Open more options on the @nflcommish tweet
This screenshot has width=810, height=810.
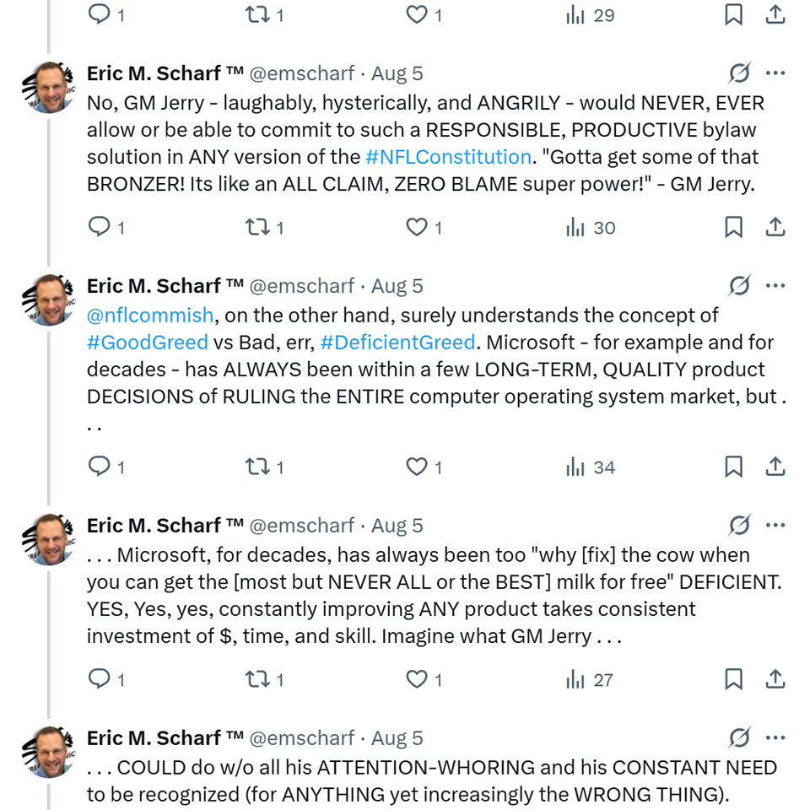[x=775, y=286]
